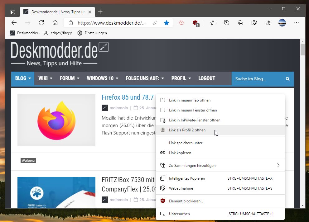Open the Firefox 85 und 78.7 article
Viewport: 309px width, 222px height.
click(x=128, y=97)
